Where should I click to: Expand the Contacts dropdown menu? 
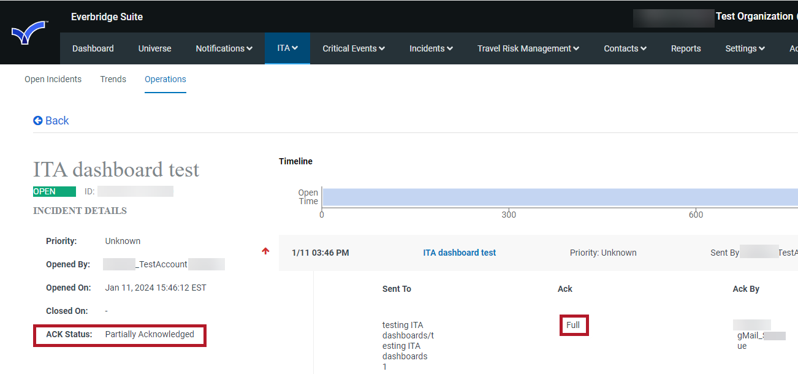coord(625,48)
